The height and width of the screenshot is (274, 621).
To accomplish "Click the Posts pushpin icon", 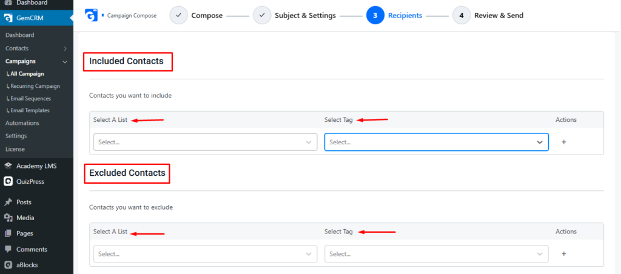I will coord(8,202).
